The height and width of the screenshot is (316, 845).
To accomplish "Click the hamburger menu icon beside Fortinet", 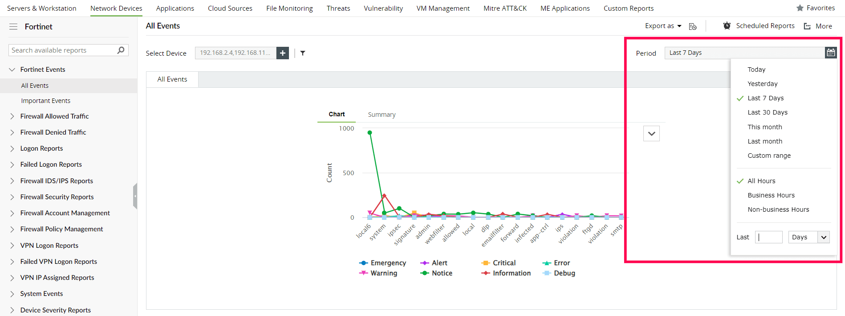I will coord(13,27).
